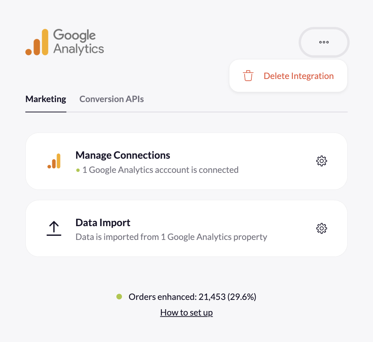Select the Data Import heading
Screen dimensions: 373x342
(103, 223)
